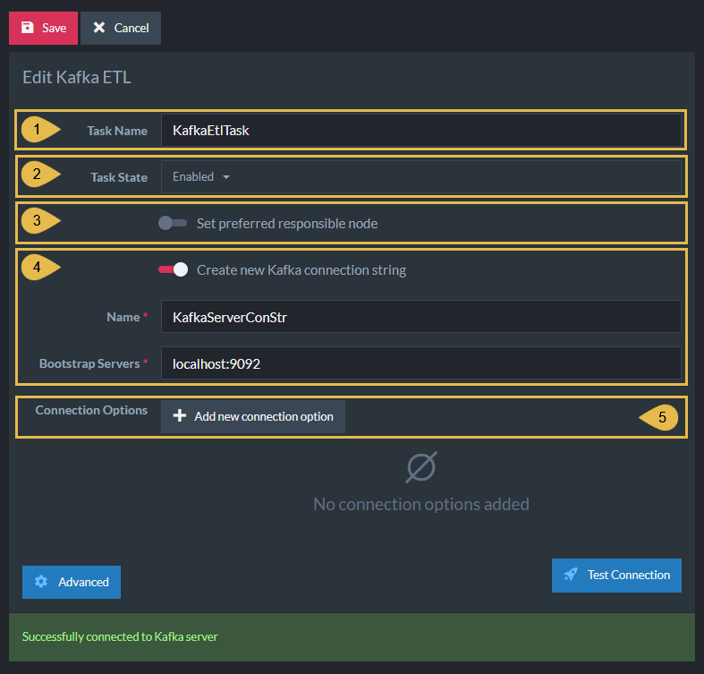The image size is (704, 674).
Task: Click the 'Connection Options' label
Action: (91, 410)
